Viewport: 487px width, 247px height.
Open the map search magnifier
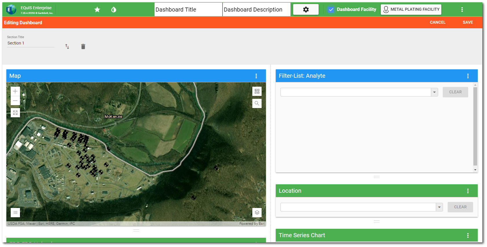pos(257,103)
